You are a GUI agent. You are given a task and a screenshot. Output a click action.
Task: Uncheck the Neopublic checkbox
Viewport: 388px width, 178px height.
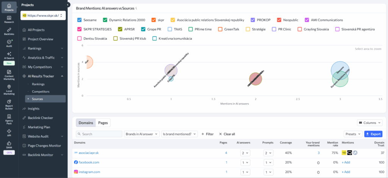tap(279, 20)
